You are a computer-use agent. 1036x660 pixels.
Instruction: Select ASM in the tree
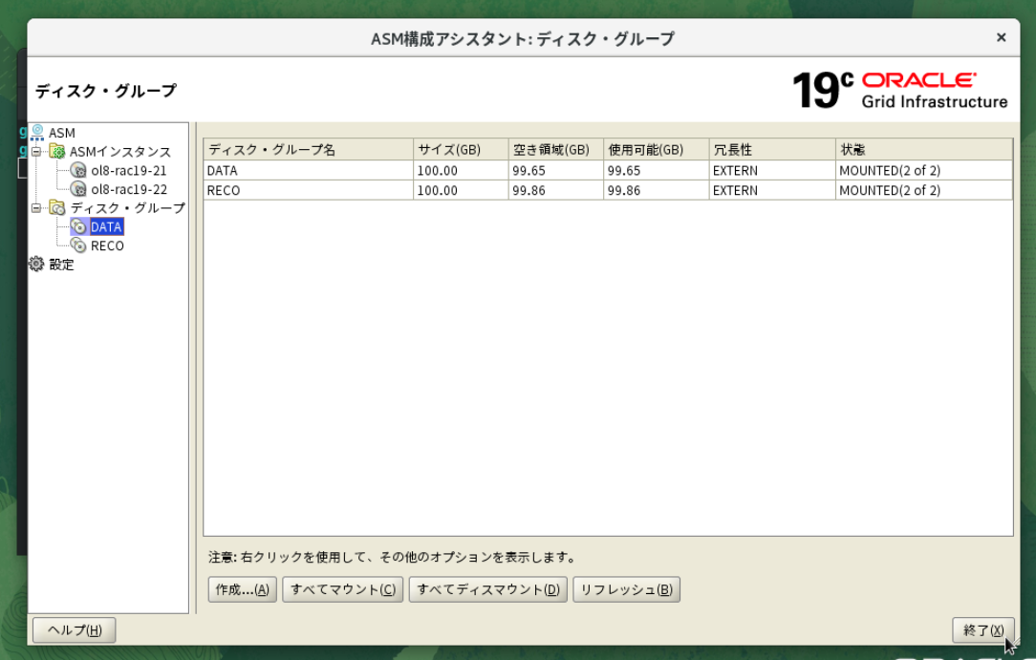pos(62,133)
